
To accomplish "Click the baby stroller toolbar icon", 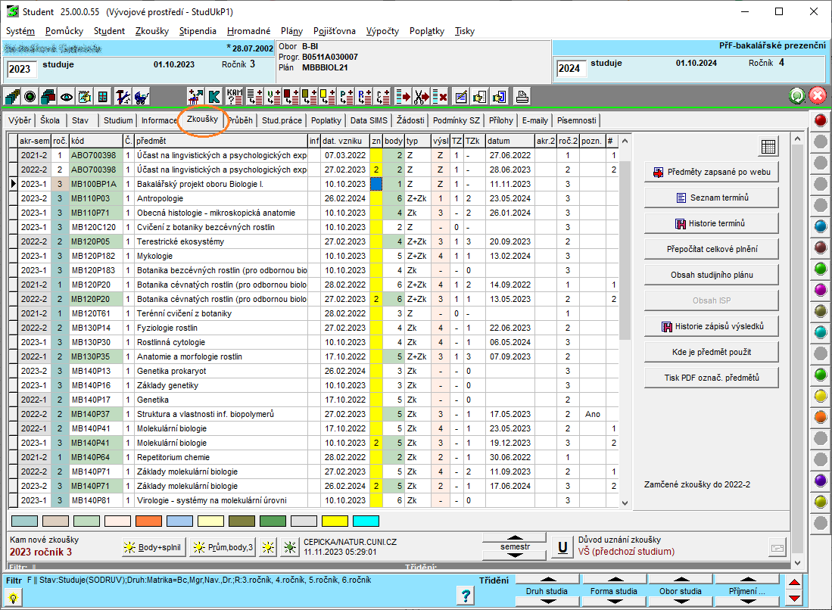I will coord(141,97).
